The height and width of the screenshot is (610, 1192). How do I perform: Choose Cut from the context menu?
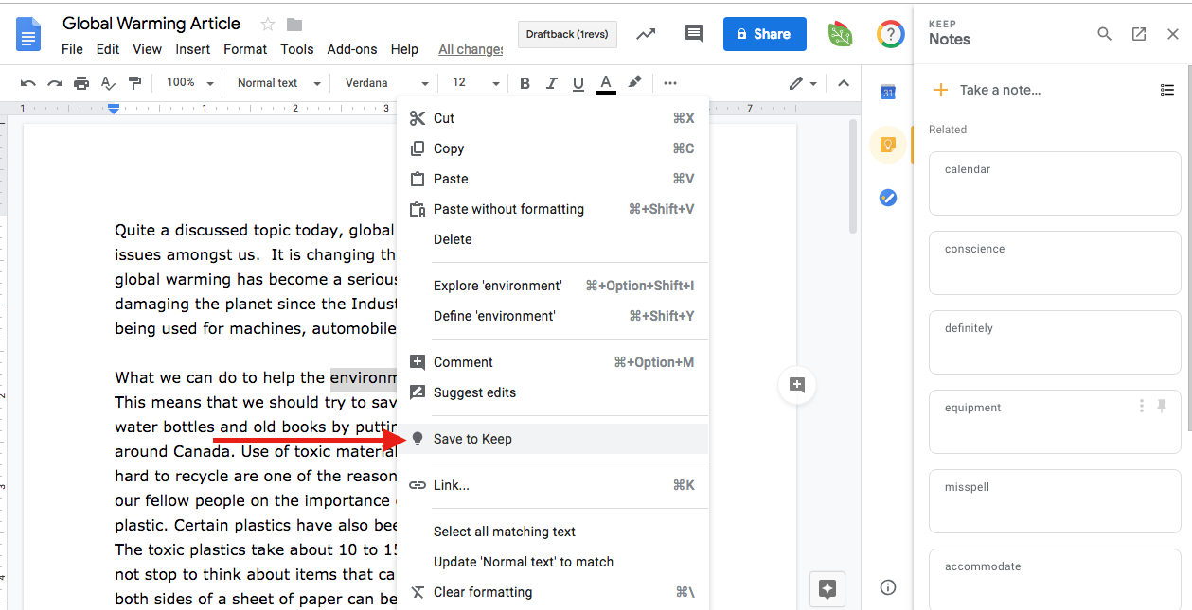coord(553,118)
